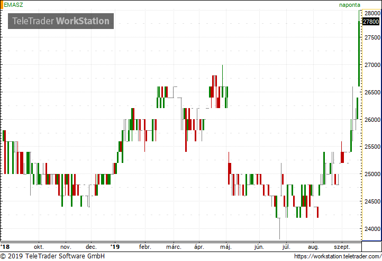Select the 24000 price axis label
Screen dimensions: 382x261
pos(372,229)
